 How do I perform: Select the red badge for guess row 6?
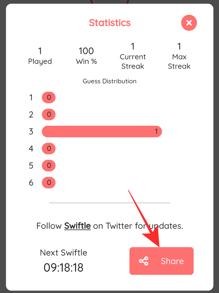49,182
